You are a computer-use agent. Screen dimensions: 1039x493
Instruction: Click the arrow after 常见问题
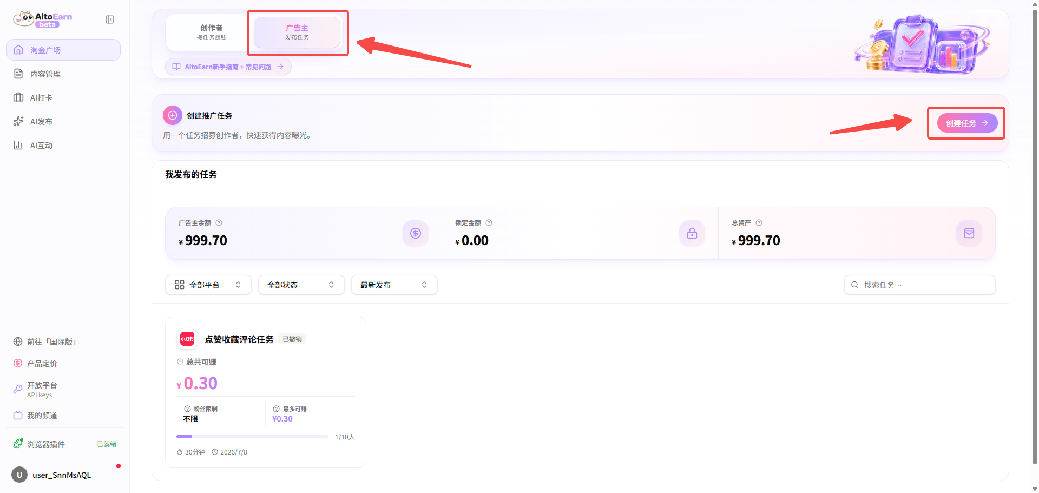[x=280, y=67]
